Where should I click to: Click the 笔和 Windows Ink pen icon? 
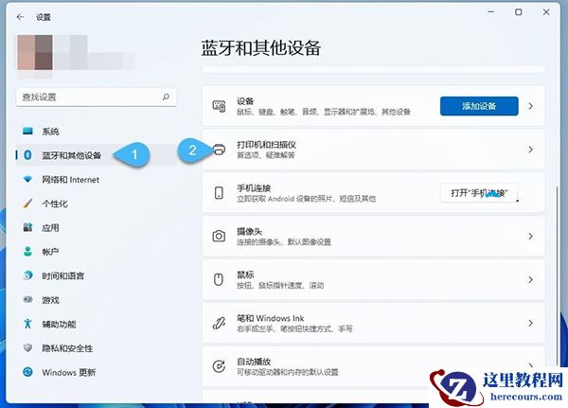(x=219, y=323)
